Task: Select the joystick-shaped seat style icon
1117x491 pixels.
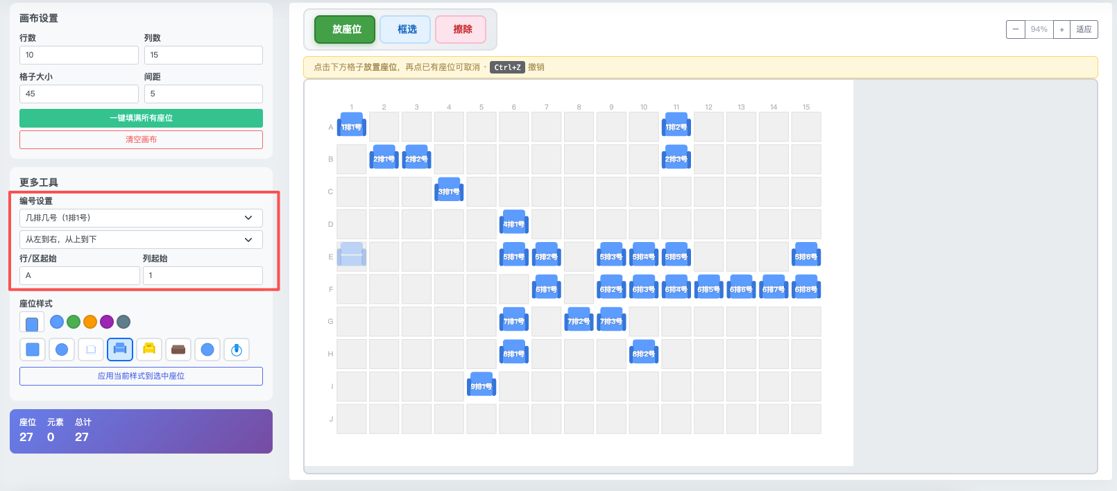Action: tap(237, 350)
